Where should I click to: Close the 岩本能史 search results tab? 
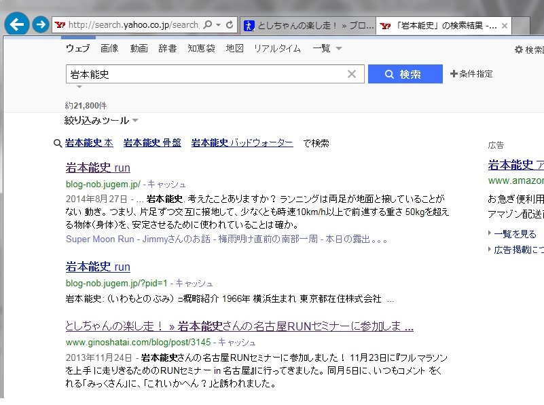505,26
